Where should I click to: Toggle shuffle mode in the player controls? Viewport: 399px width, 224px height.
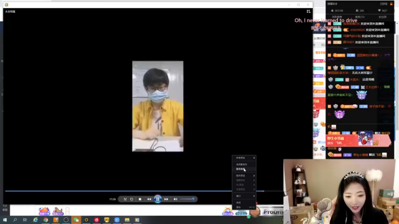[x=125, y=200]
